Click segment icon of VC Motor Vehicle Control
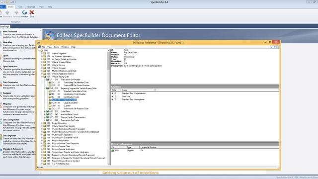The width and height of the screenshot is (318, 179). pyautogui.click(x=47, y=114)
